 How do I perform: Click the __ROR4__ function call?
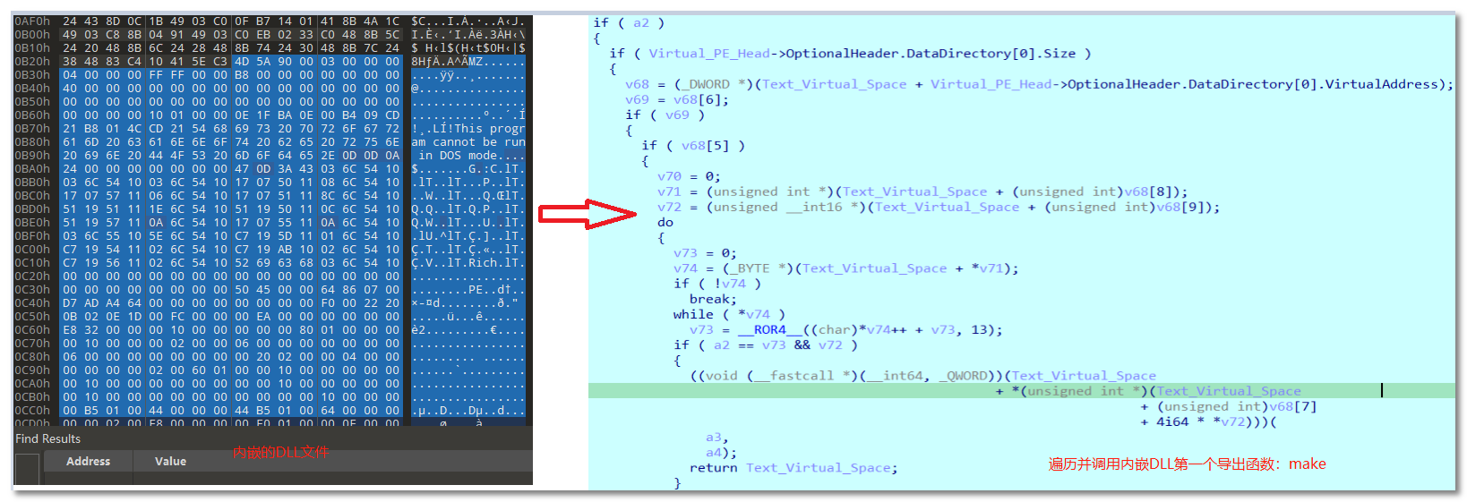click(x=769, y=330)
